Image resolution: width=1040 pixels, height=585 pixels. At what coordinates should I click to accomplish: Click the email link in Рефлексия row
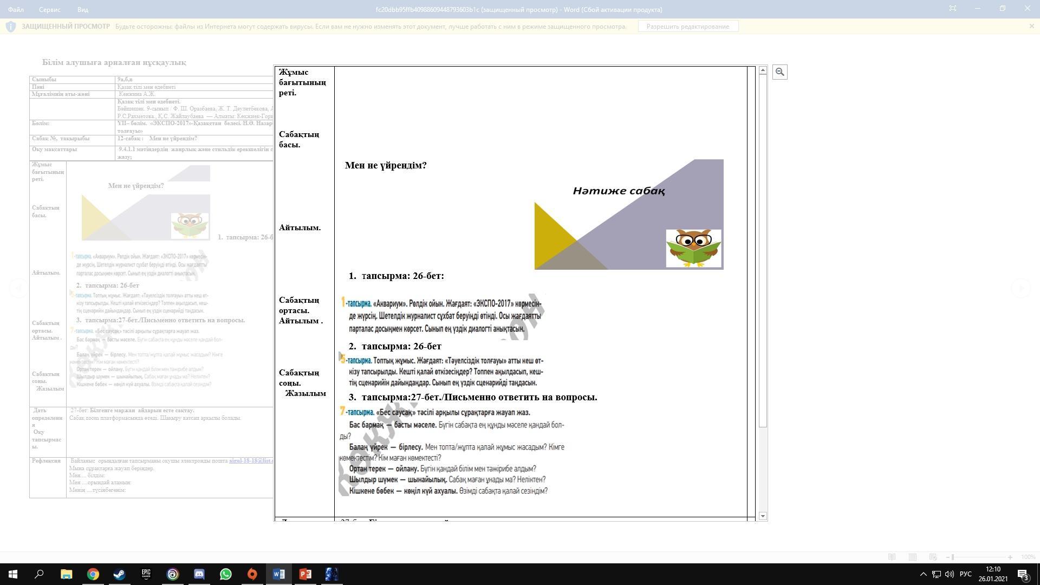click(x=251, y=461)
